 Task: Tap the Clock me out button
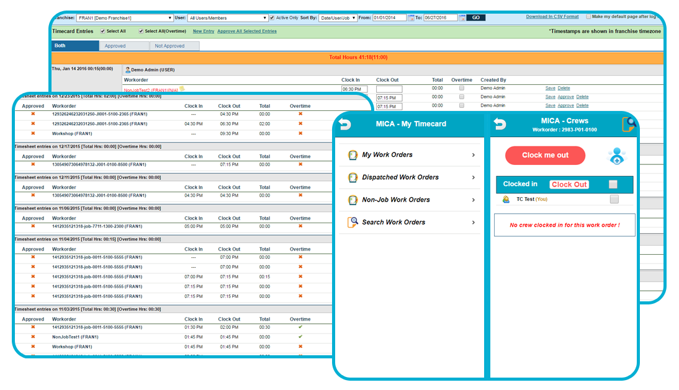[x=545, y=155]
